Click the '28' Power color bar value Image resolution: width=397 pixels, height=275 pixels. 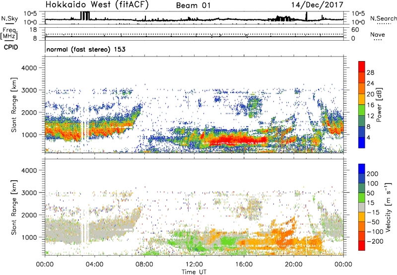[370, 72]
